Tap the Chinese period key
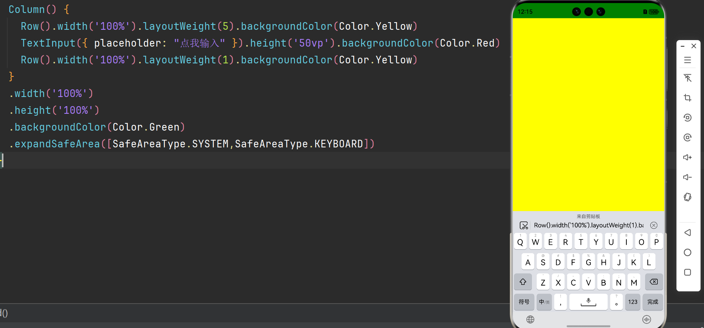 [x=616, y=302]
